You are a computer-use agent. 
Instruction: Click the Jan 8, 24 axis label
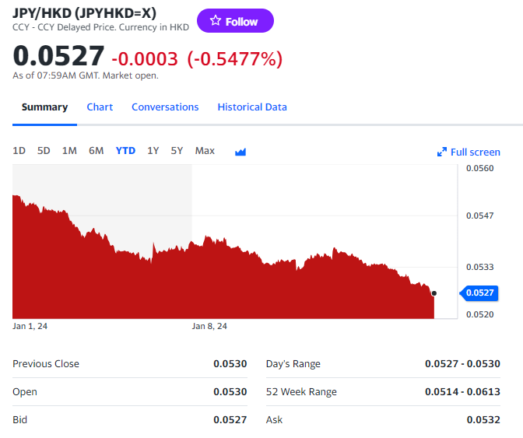point(209,326)
